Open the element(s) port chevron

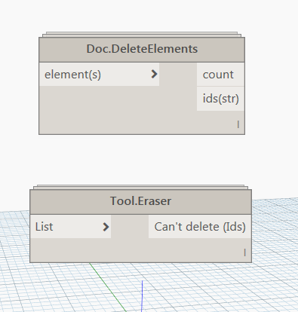pyautogui.click(x=154, y=74)
